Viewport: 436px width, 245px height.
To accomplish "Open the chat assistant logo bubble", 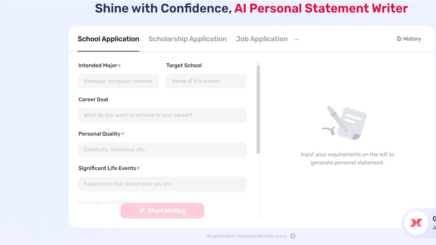I will (x=416, y=223).
